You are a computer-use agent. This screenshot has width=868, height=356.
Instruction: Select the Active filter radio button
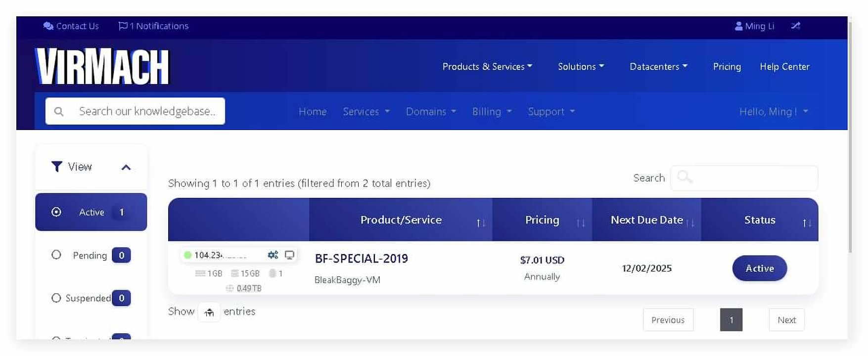(56, 212)
